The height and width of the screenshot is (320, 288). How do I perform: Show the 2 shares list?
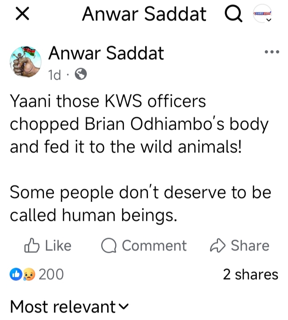pyautogui.click(x=250, y=274)
